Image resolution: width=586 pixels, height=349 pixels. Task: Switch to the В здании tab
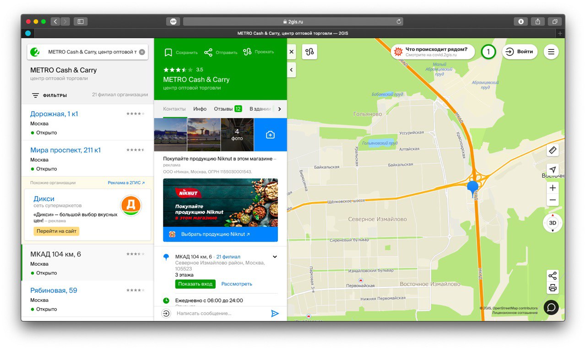tap(260, 109)
